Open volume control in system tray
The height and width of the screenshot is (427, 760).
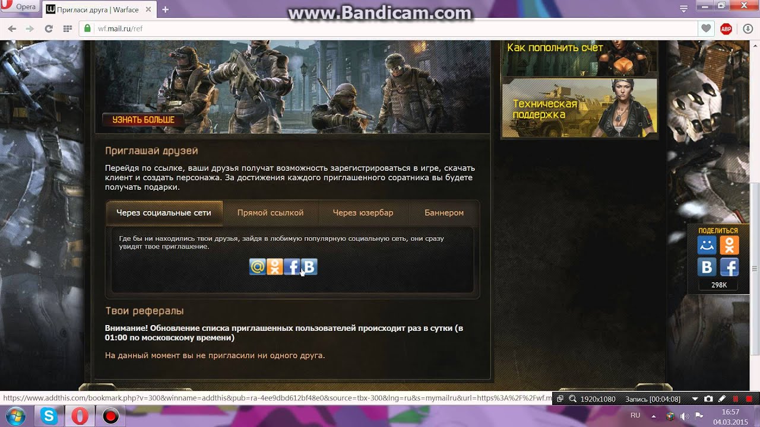click(685, 416)
